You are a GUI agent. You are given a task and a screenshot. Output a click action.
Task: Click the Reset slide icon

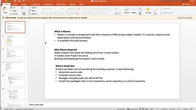pyautogui.click(x=29, y=11)
